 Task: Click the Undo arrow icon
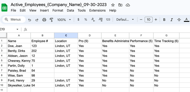coord(30,20)
